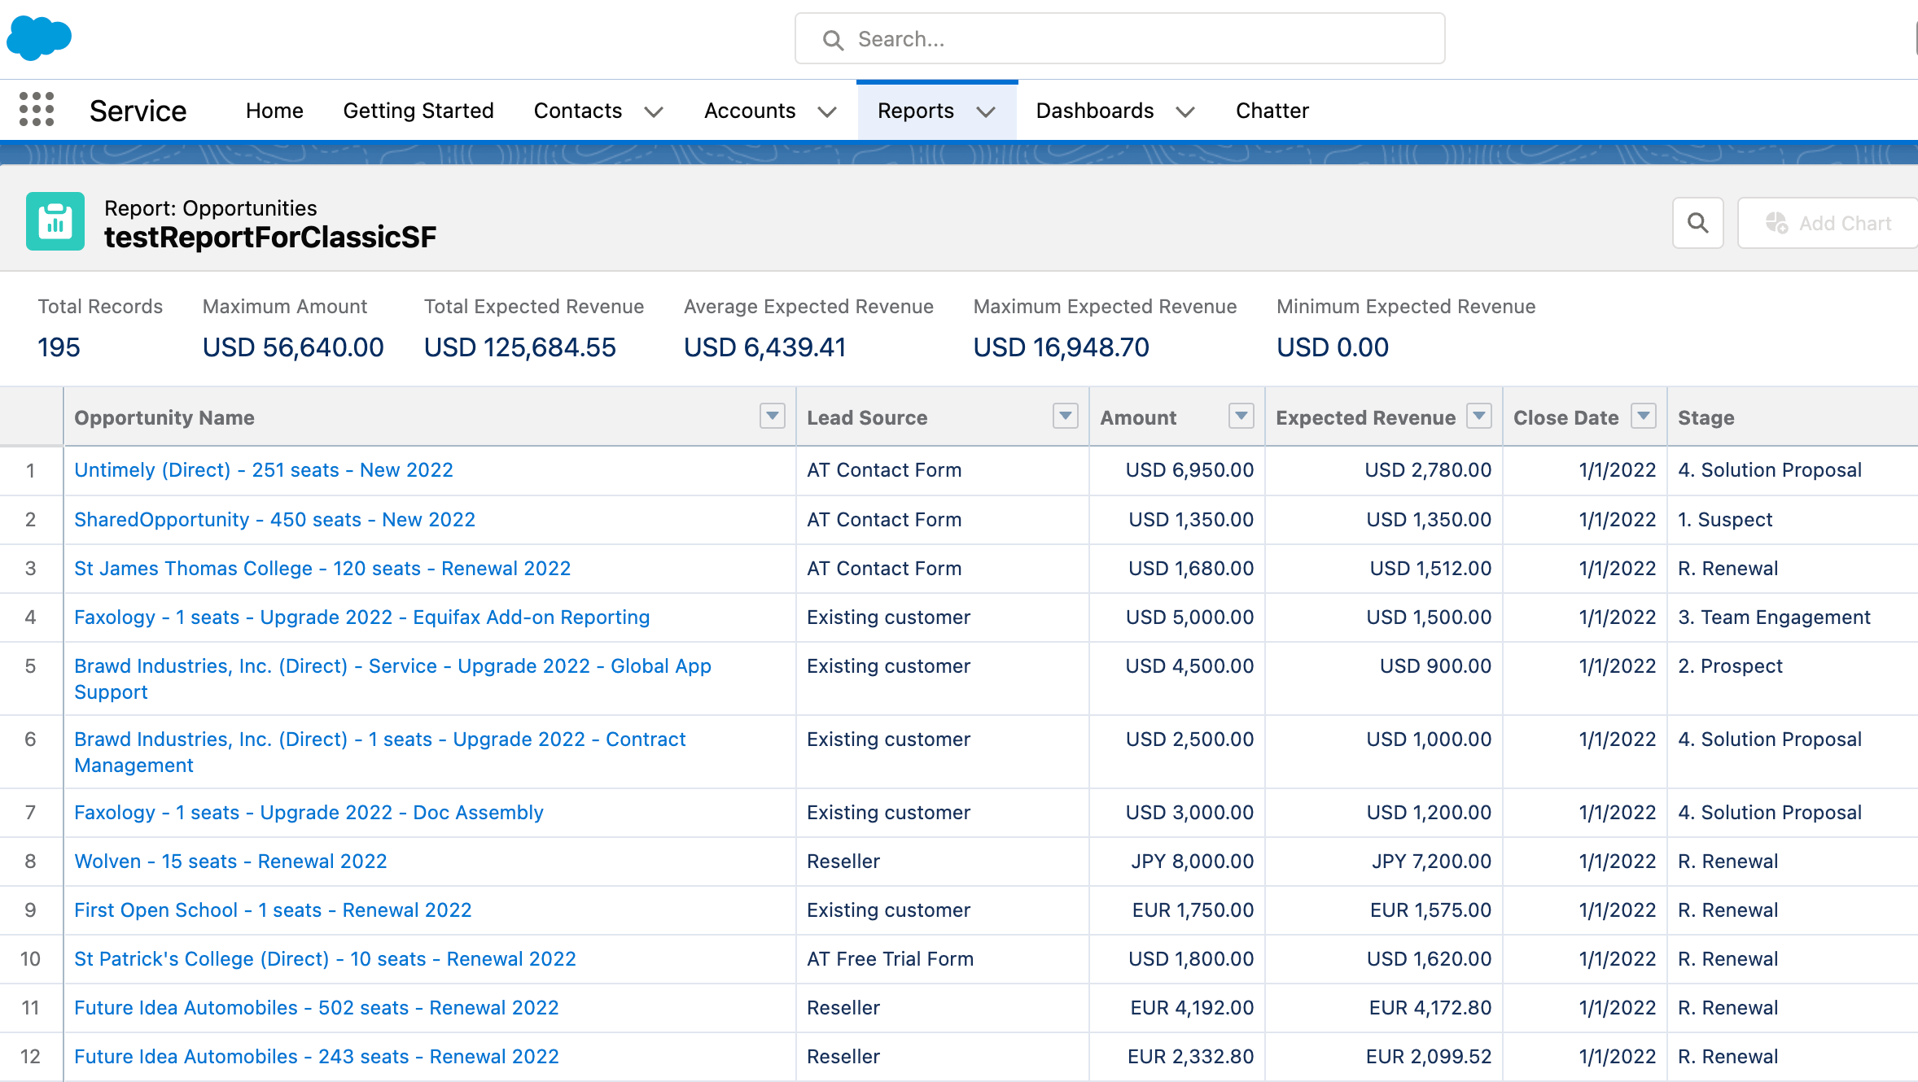Open Wolven - 15 seats opportunity

[230, 862]
